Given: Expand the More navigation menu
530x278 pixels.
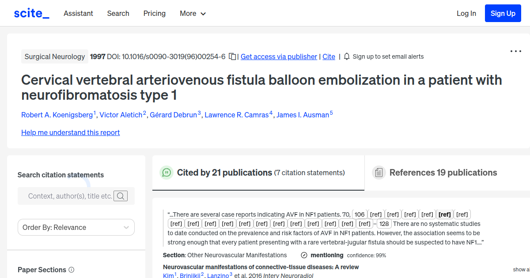Looking at the screenshot, I should click(193, 13).
